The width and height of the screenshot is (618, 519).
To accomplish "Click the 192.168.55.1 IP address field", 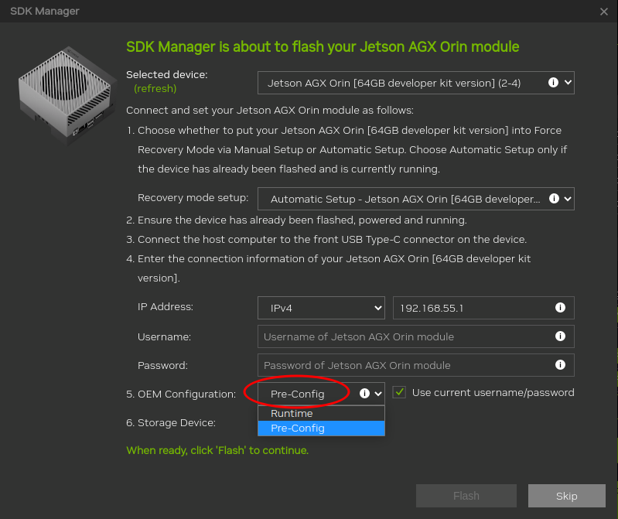I will click(x=483, y=308).
